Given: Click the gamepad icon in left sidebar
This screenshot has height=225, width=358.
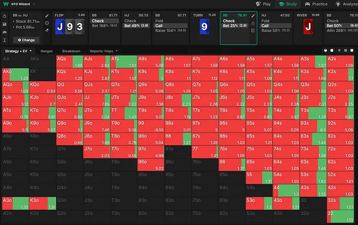Looking at the screenshot, I should (4, 32).
